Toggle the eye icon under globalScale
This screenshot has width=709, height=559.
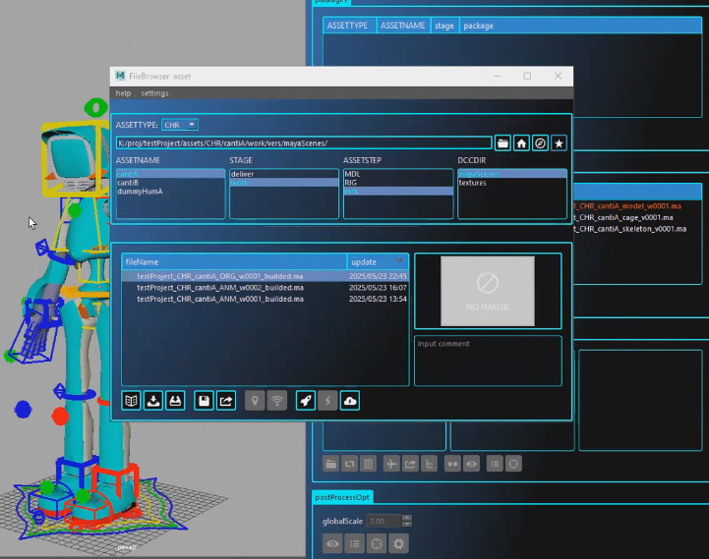332,543
